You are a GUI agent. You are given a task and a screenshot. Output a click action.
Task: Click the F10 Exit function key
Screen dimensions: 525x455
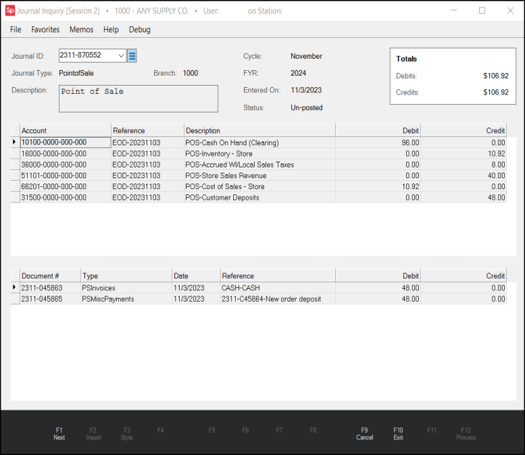398,433
